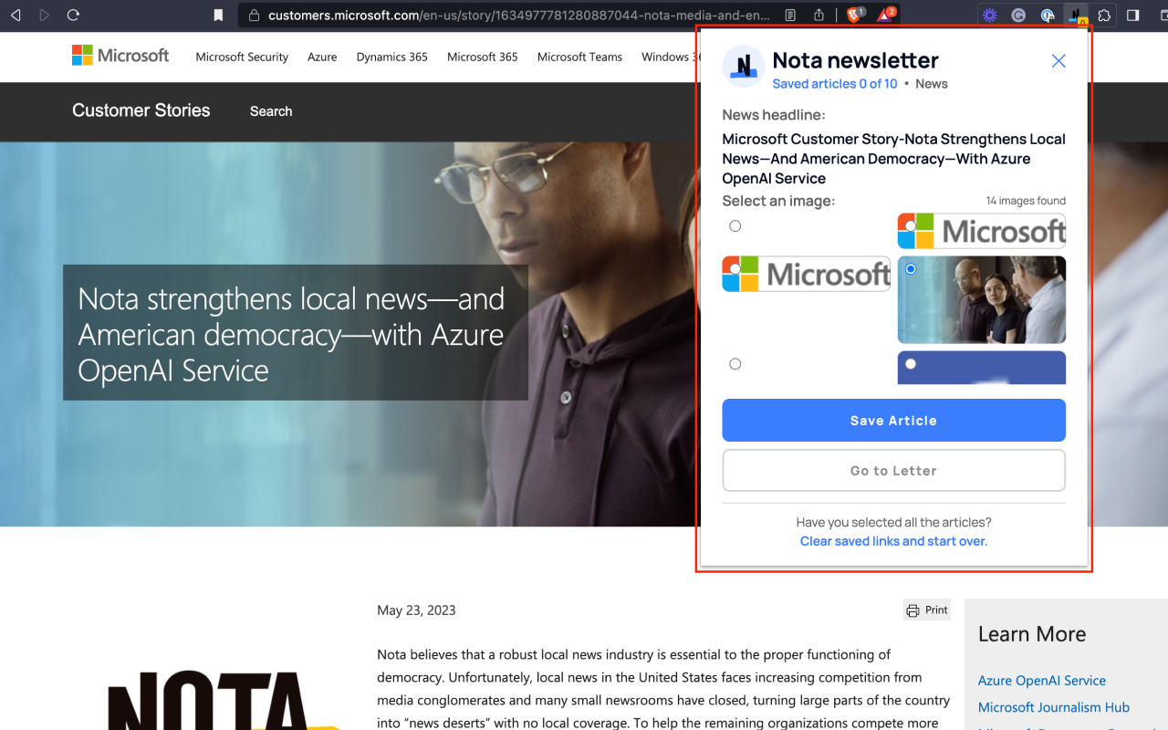The image size is (1168, 730).
Task: Reload the page with the refresh icon
Action: 74,16
